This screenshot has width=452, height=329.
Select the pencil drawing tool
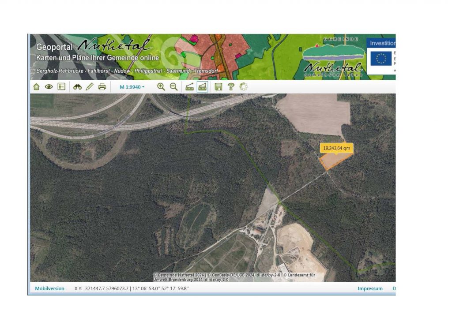(90, 87)
